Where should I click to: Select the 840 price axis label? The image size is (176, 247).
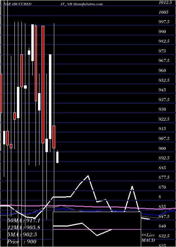click(x=162, y=226)
